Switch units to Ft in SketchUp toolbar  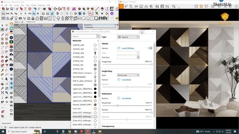(25, 13)
